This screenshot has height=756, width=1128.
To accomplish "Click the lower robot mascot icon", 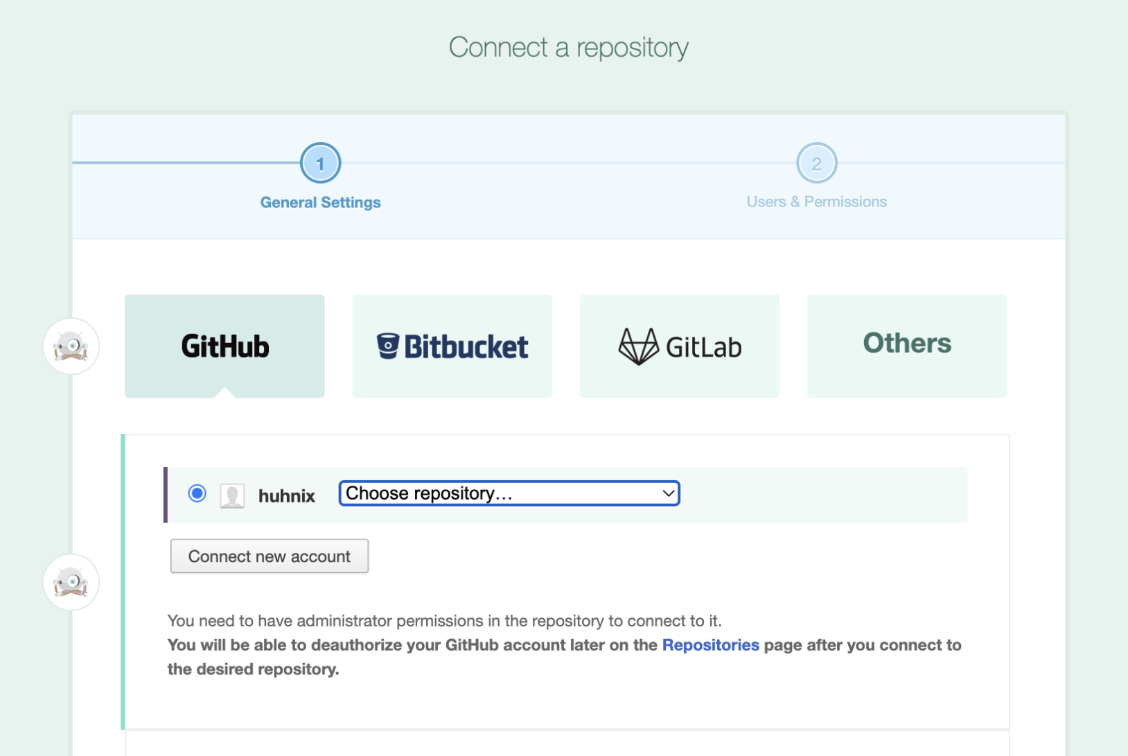I will (x=71, y=582).
